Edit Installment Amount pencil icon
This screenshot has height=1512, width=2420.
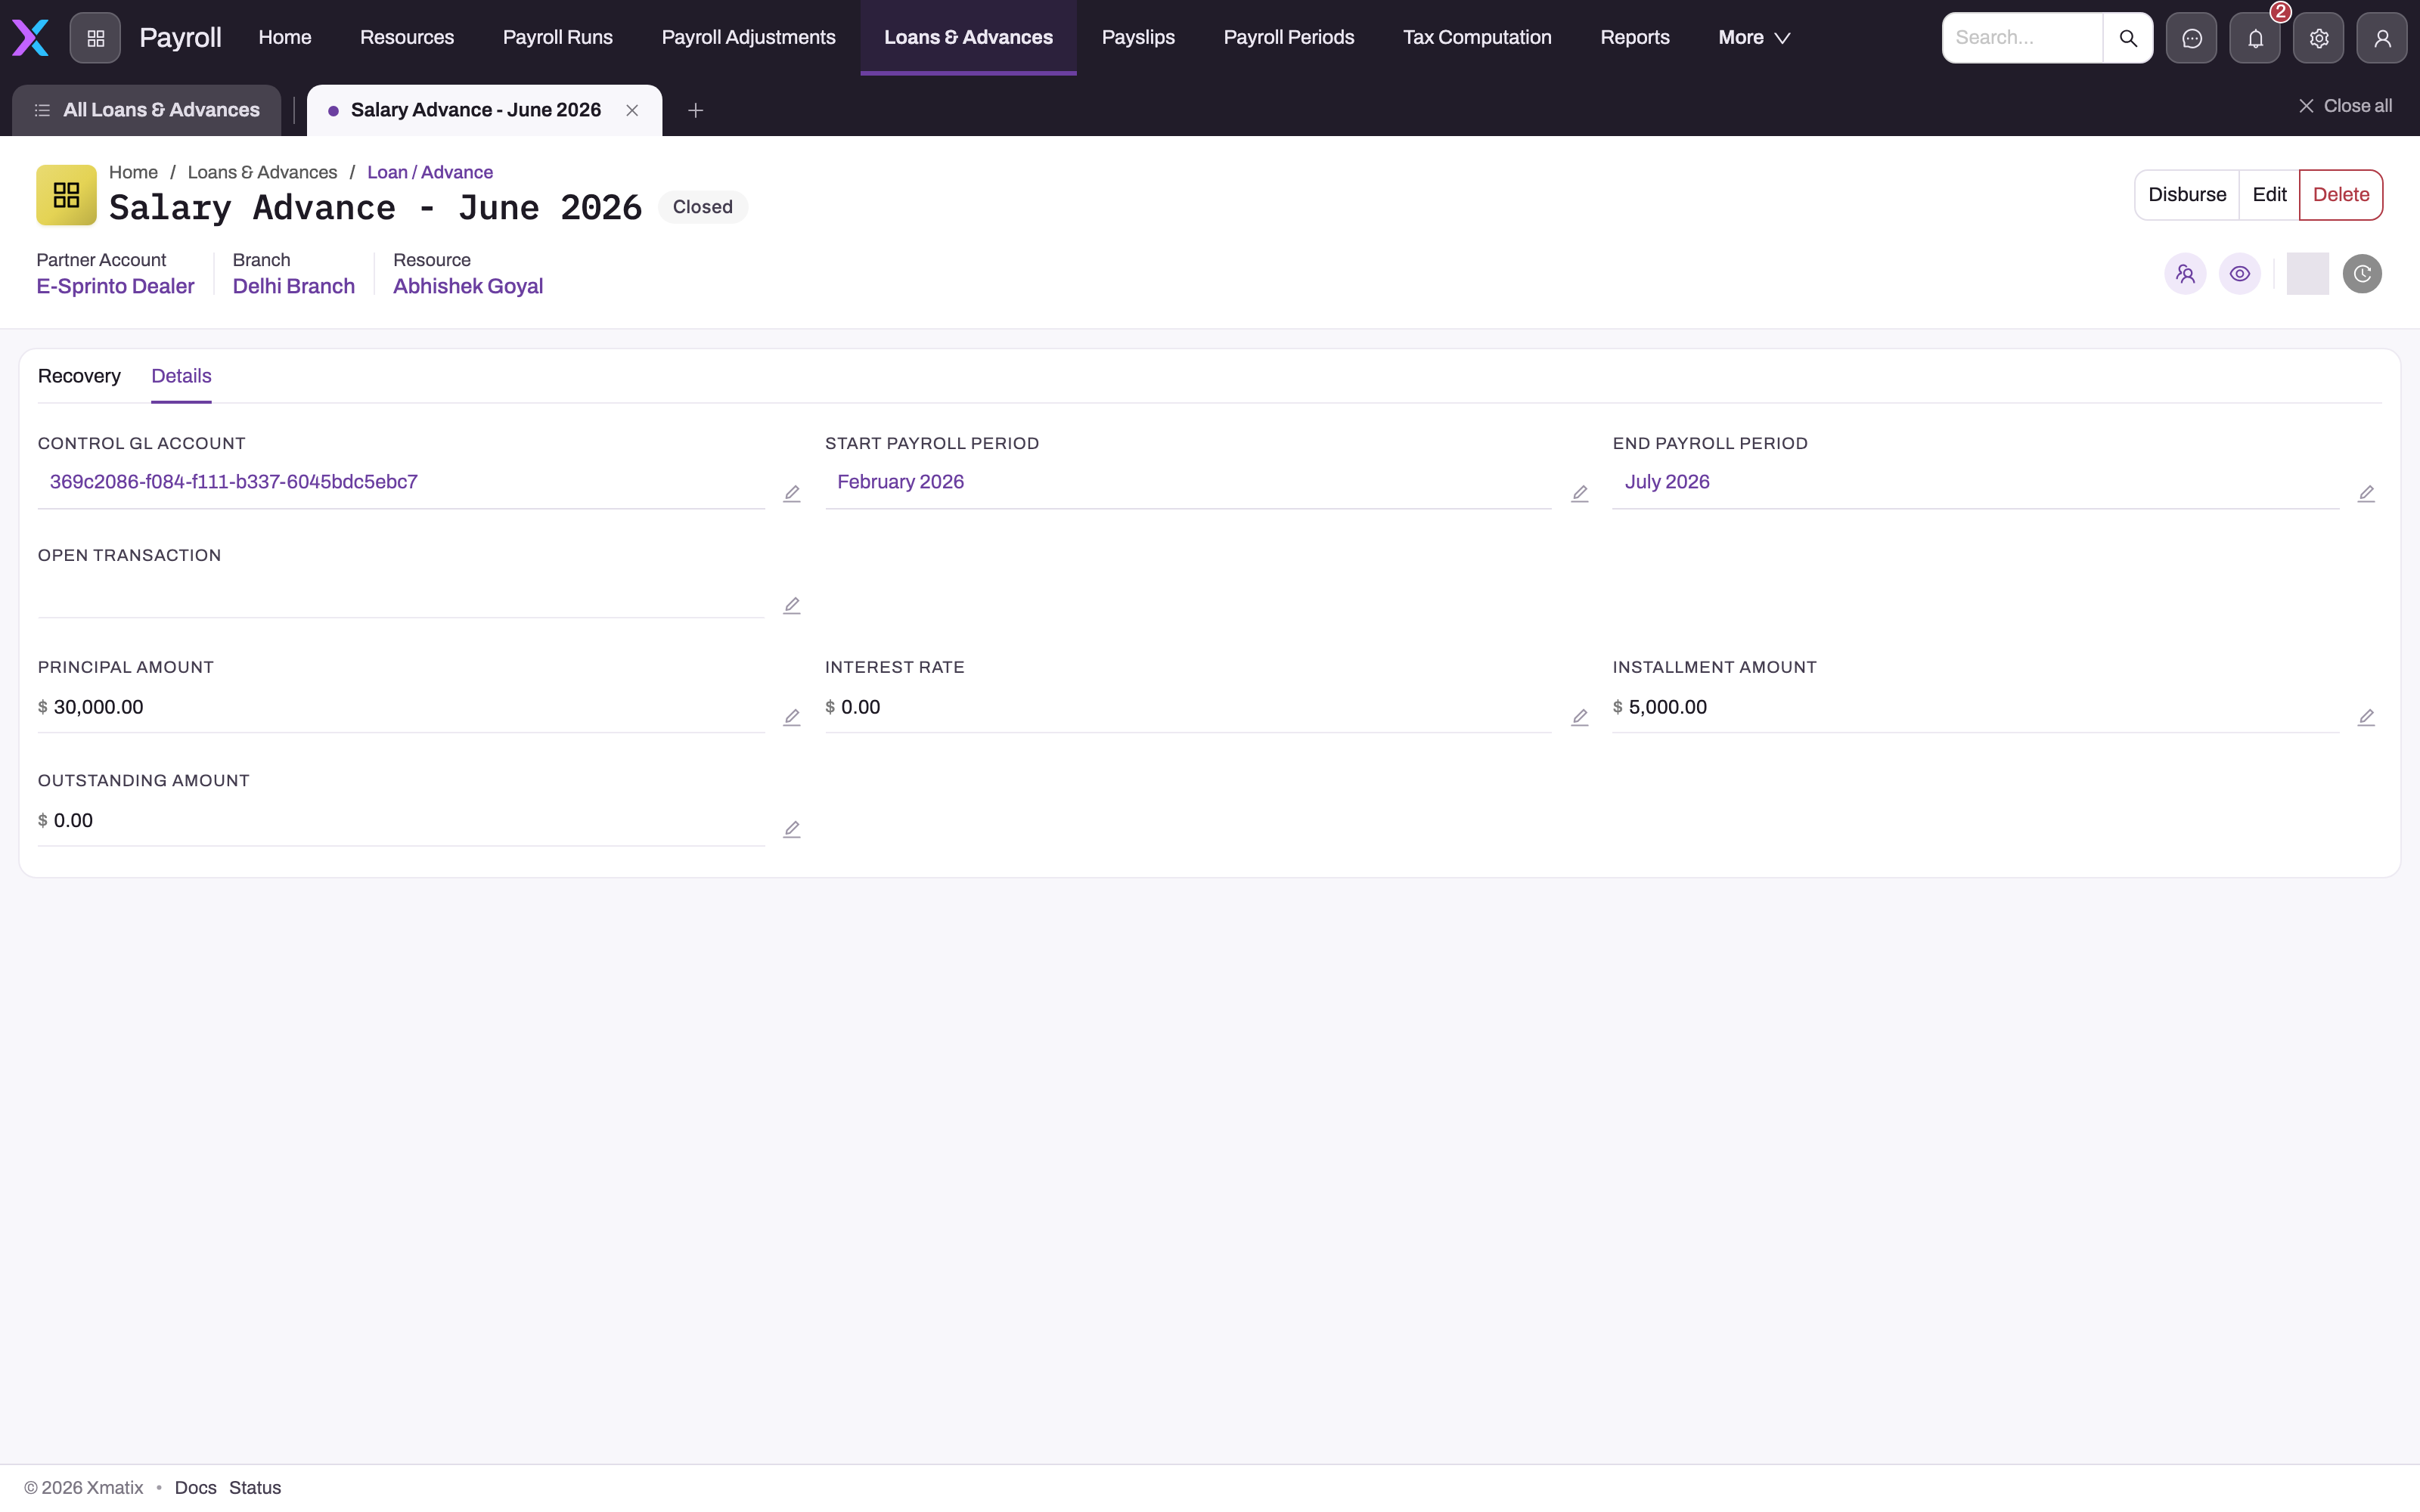click(2366, 718)
